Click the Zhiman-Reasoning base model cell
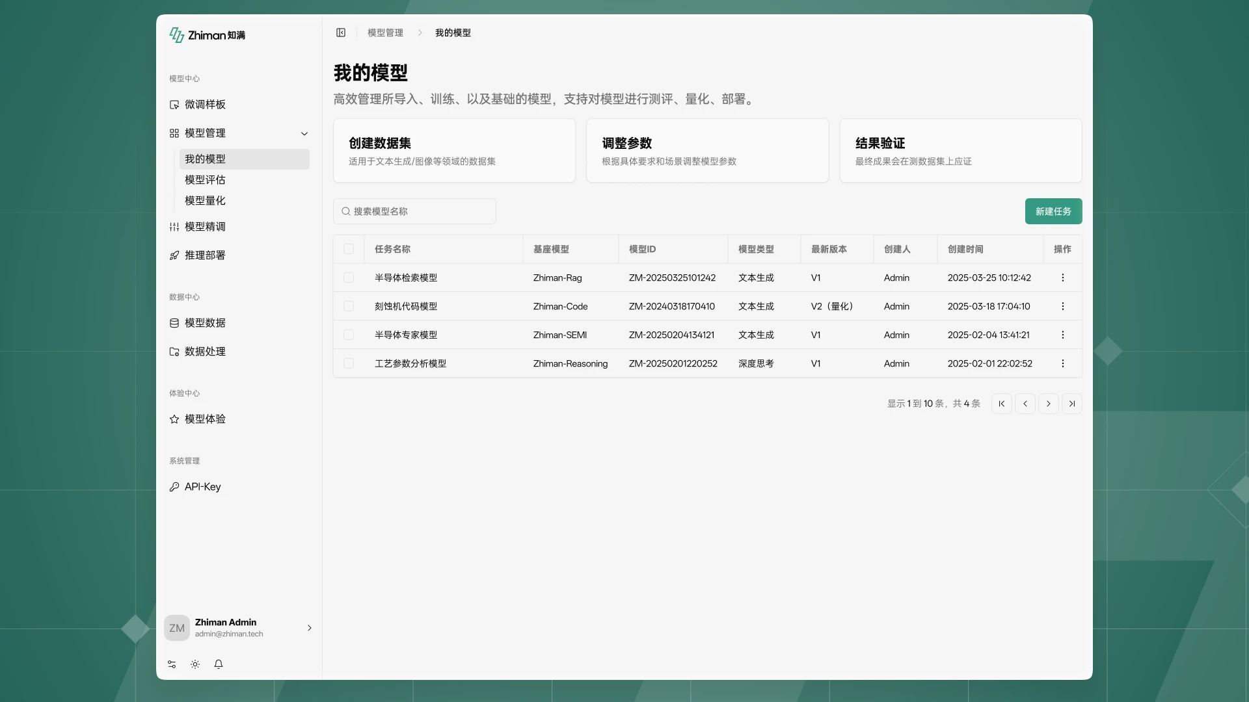The height and width of the screenshot is (702, 1249). point(571,363)
